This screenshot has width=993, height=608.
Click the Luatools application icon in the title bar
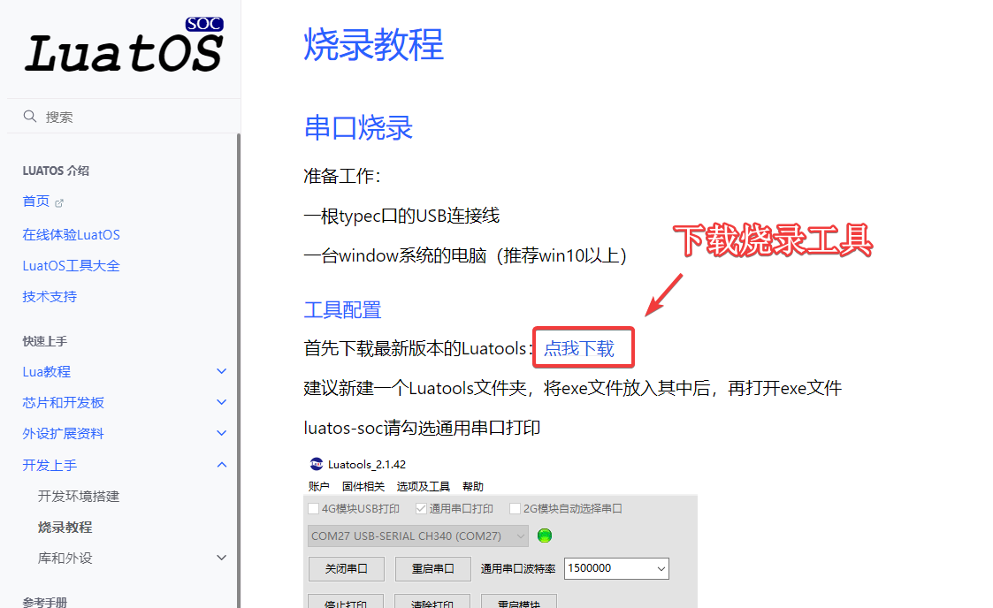pyautogui.click(x=318, y=464)
